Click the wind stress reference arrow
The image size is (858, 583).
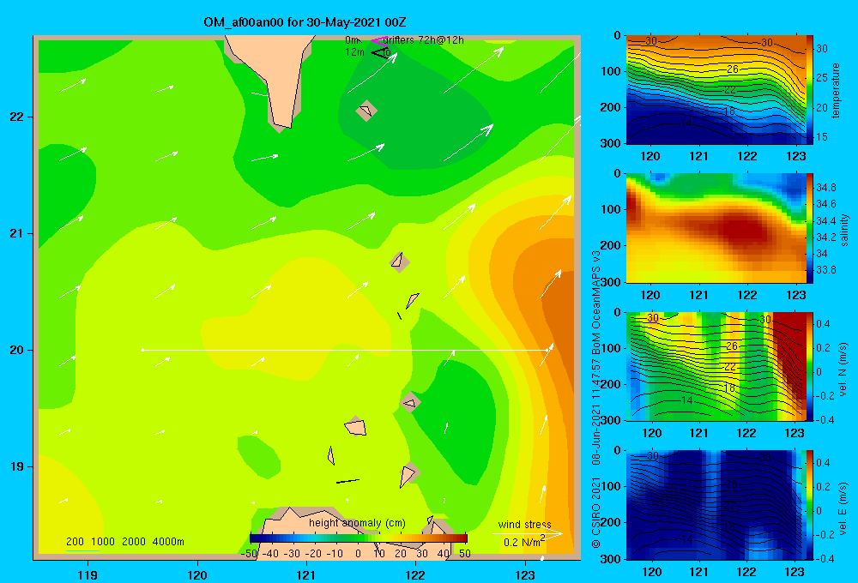pos(527,533)
